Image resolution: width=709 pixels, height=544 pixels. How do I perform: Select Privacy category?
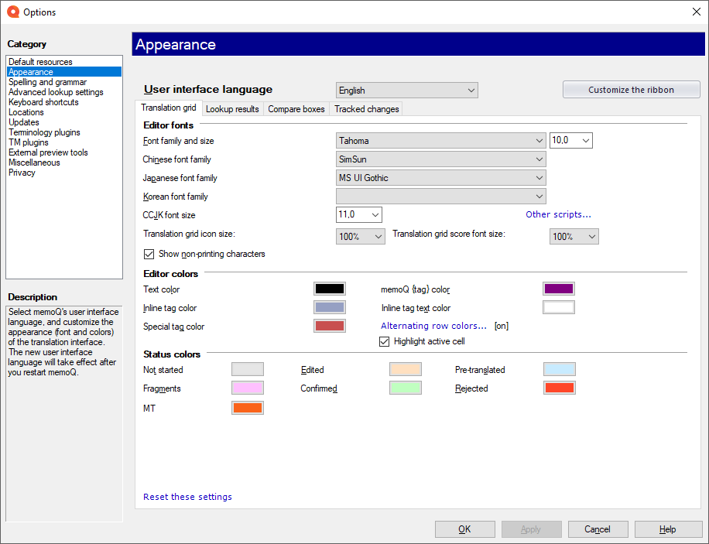pos(63,173)
